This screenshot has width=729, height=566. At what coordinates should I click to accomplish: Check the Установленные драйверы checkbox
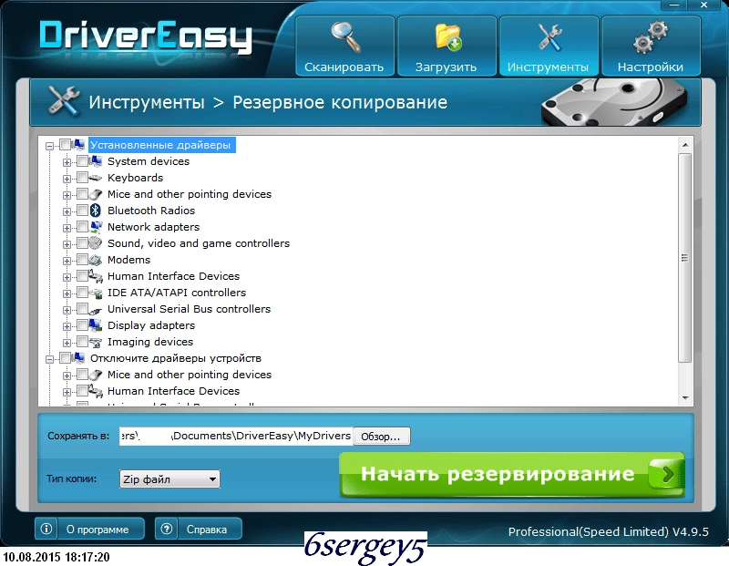[x=65, y=145]
